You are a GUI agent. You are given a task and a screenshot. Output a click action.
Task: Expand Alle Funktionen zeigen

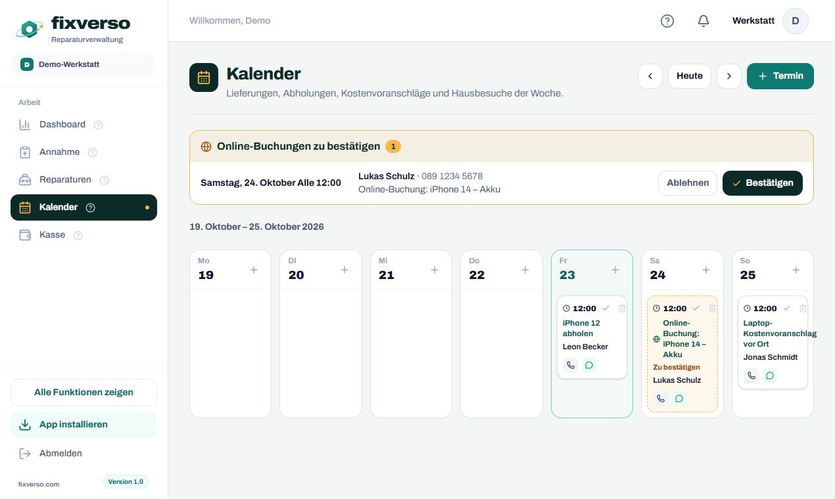pos(83,393)
